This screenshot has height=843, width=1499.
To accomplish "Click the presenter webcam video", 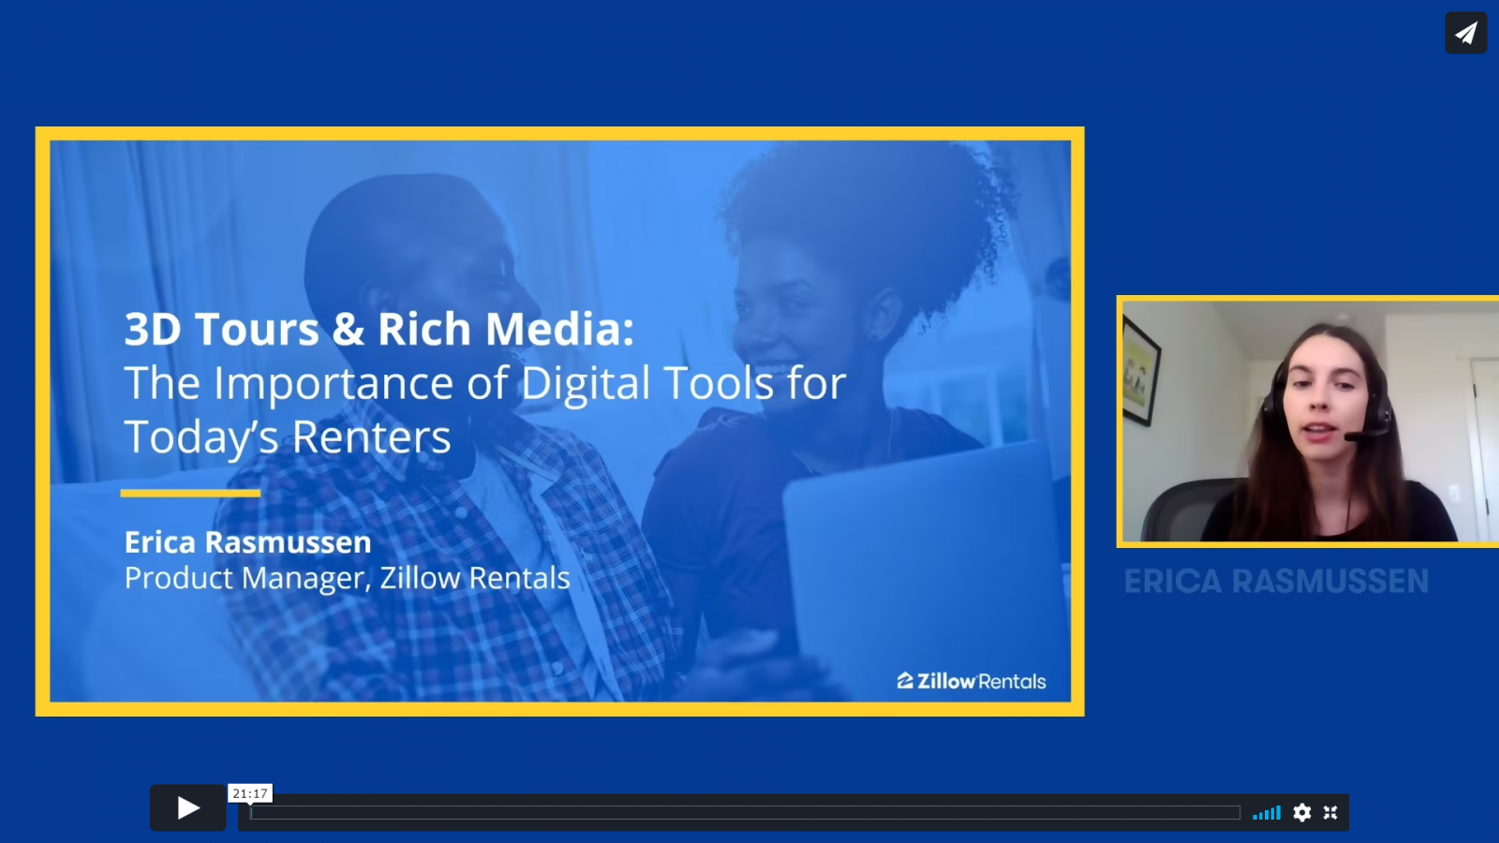I will [x=1310, y=421].
